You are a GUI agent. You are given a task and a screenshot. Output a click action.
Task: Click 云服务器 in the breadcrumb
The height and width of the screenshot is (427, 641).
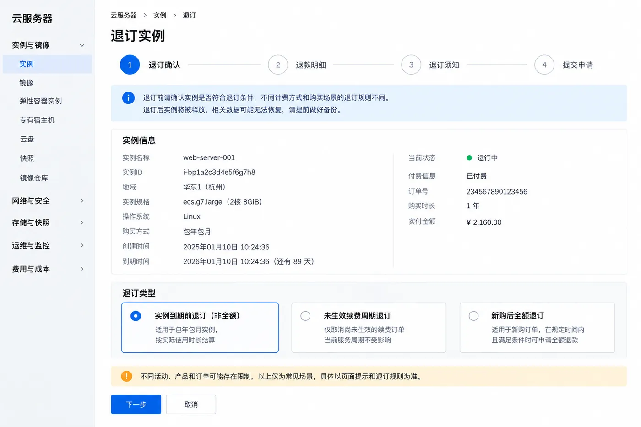124,15
